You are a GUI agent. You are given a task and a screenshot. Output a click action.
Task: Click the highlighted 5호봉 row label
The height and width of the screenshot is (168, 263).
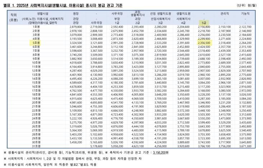pyautogui.click(x=36, y=42)
